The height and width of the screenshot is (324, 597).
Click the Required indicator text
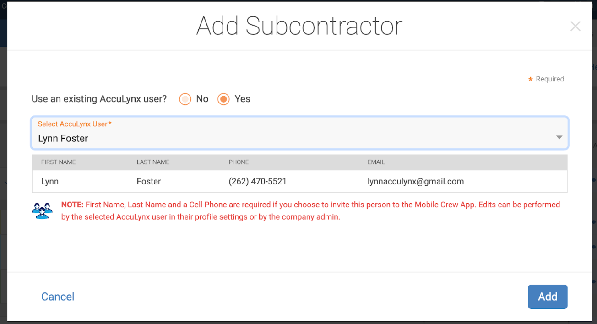click(x=546, y=79)
